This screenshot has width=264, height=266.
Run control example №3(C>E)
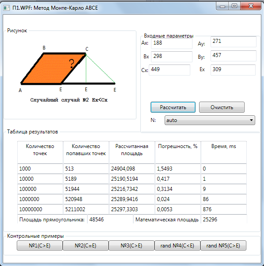coord(132,246)
